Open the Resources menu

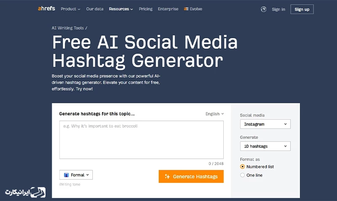pyautogui.click(x=120, y=9)
